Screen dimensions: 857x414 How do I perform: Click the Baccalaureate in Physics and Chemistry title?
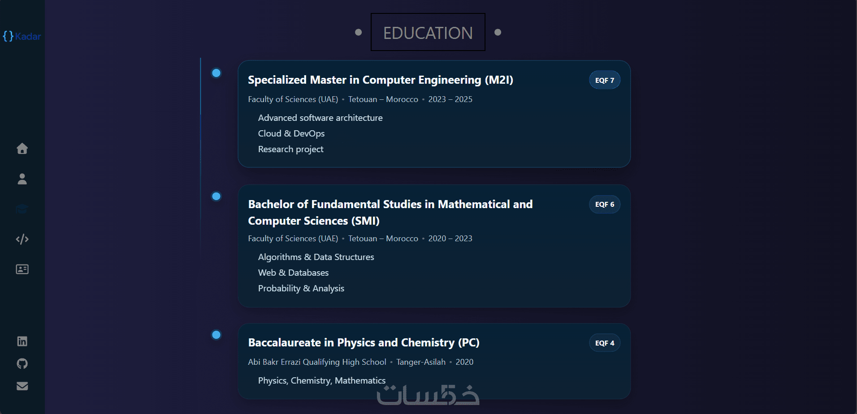pos(364,343)
